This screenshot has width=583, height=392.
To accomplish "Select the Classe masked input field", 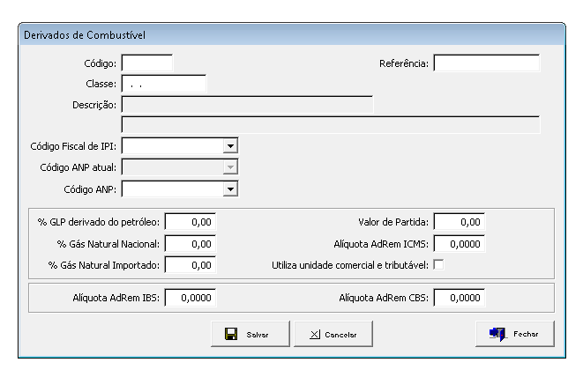I will (163, 84).
